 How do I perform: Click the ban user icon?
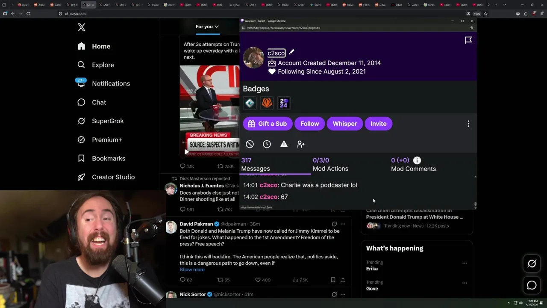pyautogui.click(x=250, y=144)
